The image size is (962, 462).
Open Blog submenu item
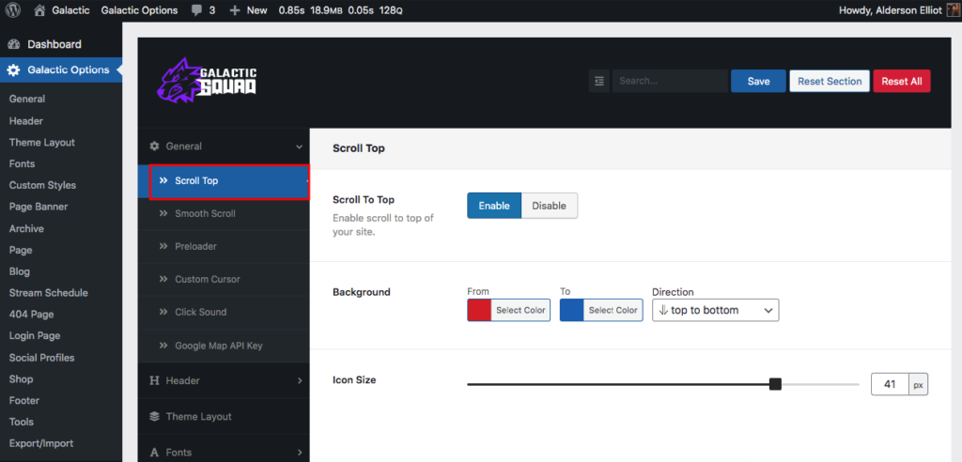(x=20, y=271)
